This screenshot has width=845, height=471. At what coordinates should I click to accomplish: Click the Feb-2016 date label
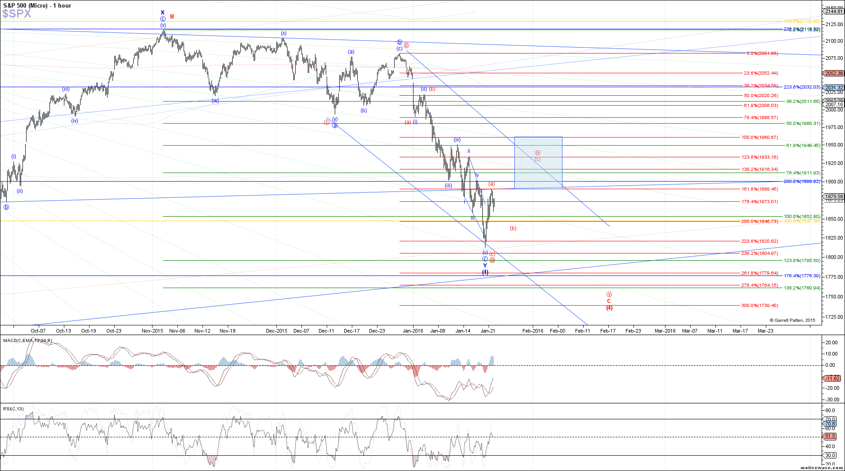(x=533, y=331)
